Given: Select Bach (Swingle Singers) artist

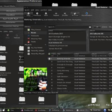Looking at the screenshot, I should click(x=67, y=37).
